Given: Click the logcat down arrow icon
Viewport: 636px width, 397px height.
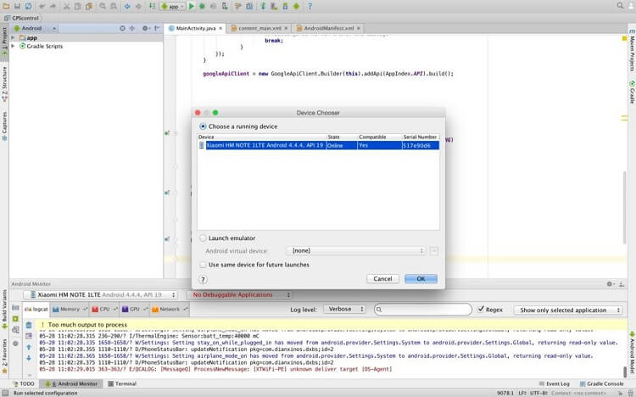Looking at the screenshot, I should 29,359.
